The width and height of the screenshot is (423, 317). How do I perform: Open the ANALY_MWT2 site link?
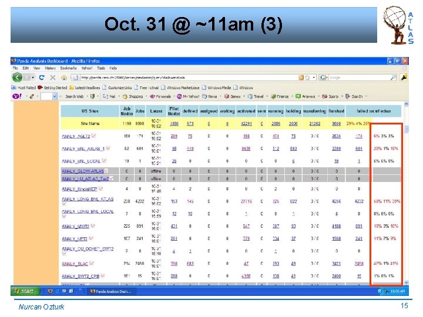pyautogui.click(x=76, y=227)
